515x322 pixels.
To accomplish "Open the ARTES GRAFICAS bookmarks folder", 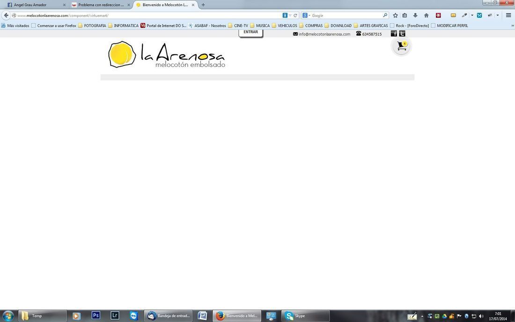I will [370, 26].
